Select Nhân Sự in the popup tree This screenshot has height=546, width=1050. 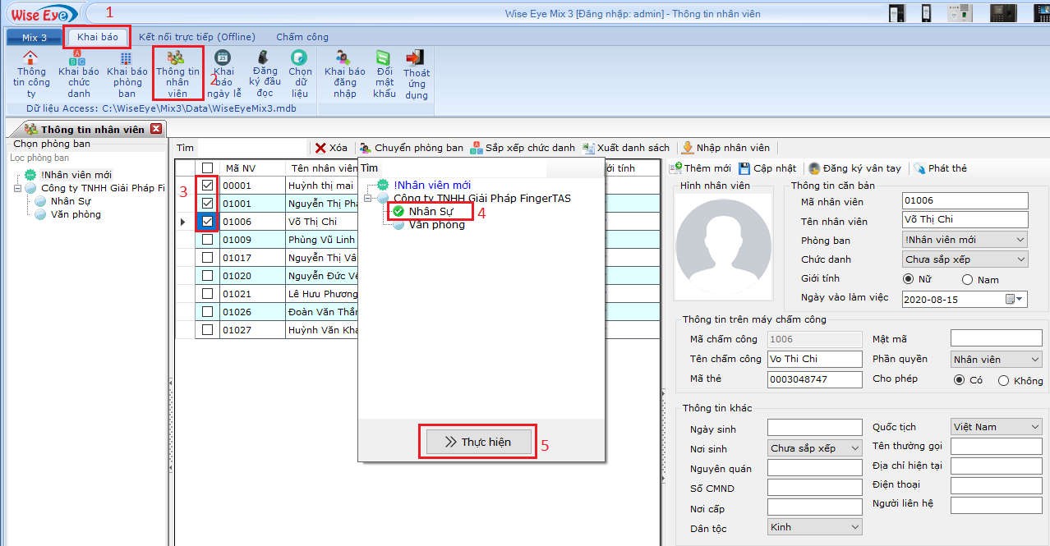(431, 211)
